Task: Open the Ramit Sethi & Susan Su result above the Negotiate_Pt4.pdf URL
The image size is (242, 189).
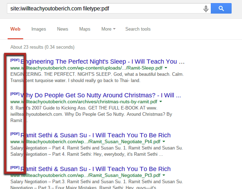Action: pos(95,135)
